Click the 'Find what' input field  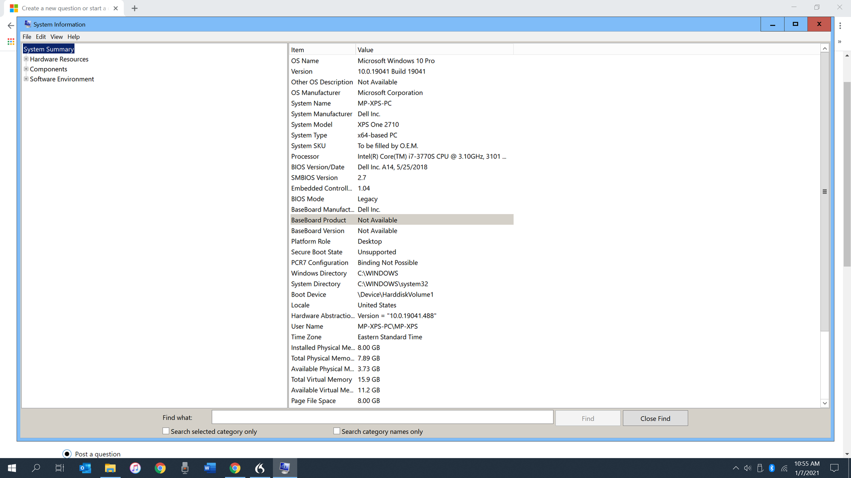point(383,417)
